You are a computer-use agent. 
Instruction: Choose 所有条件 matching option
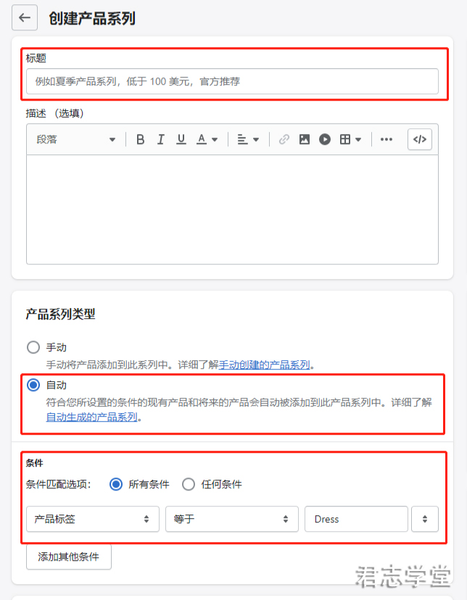click(x=116, y=484)
